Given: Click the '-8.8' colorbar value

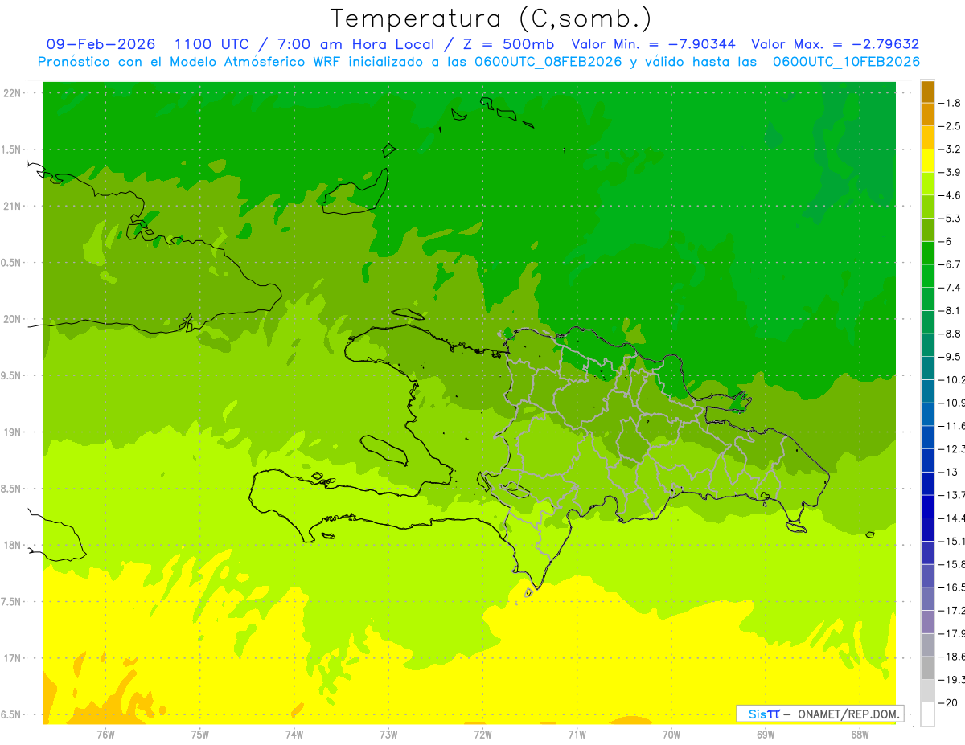Looking at the screenshot, I should (x=951, y=334).
